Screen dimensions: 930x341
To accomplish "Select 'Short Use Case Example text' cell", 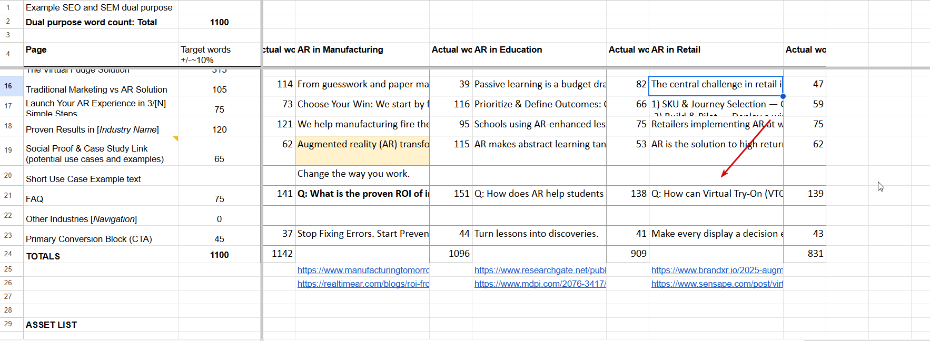I will pos(101,176).
